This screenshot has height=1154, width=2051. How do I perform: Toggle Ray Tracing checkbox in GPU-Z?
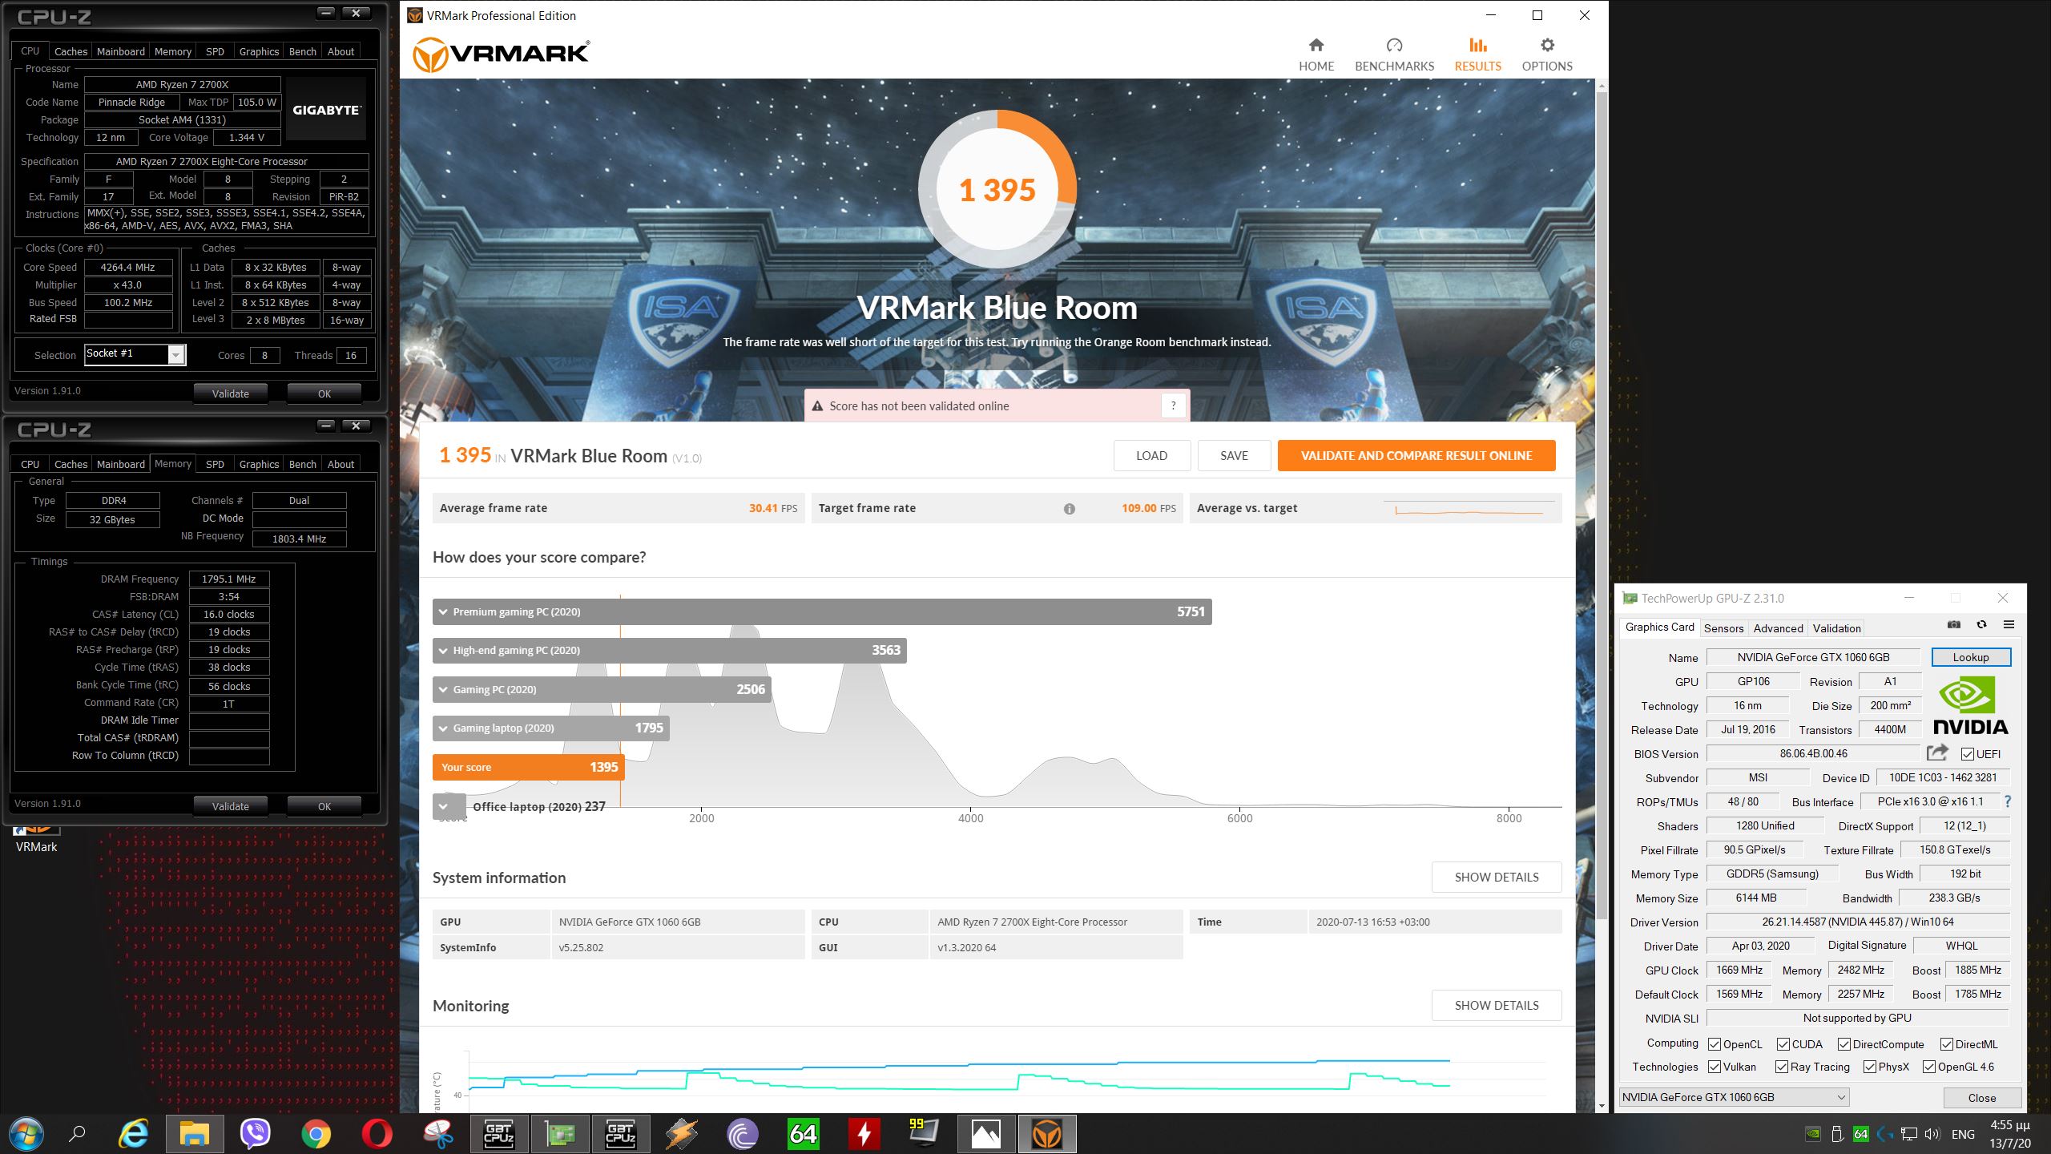(1782, 1067)
